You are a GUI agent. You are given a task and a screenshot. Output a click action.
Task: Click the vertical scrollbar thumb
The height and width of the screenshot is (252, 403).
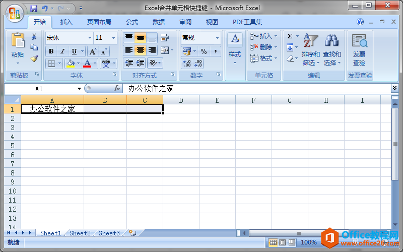tap(395, 144)
